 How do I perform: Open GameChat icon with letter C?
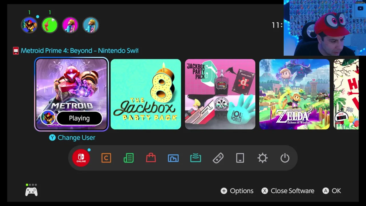[106, 158]
